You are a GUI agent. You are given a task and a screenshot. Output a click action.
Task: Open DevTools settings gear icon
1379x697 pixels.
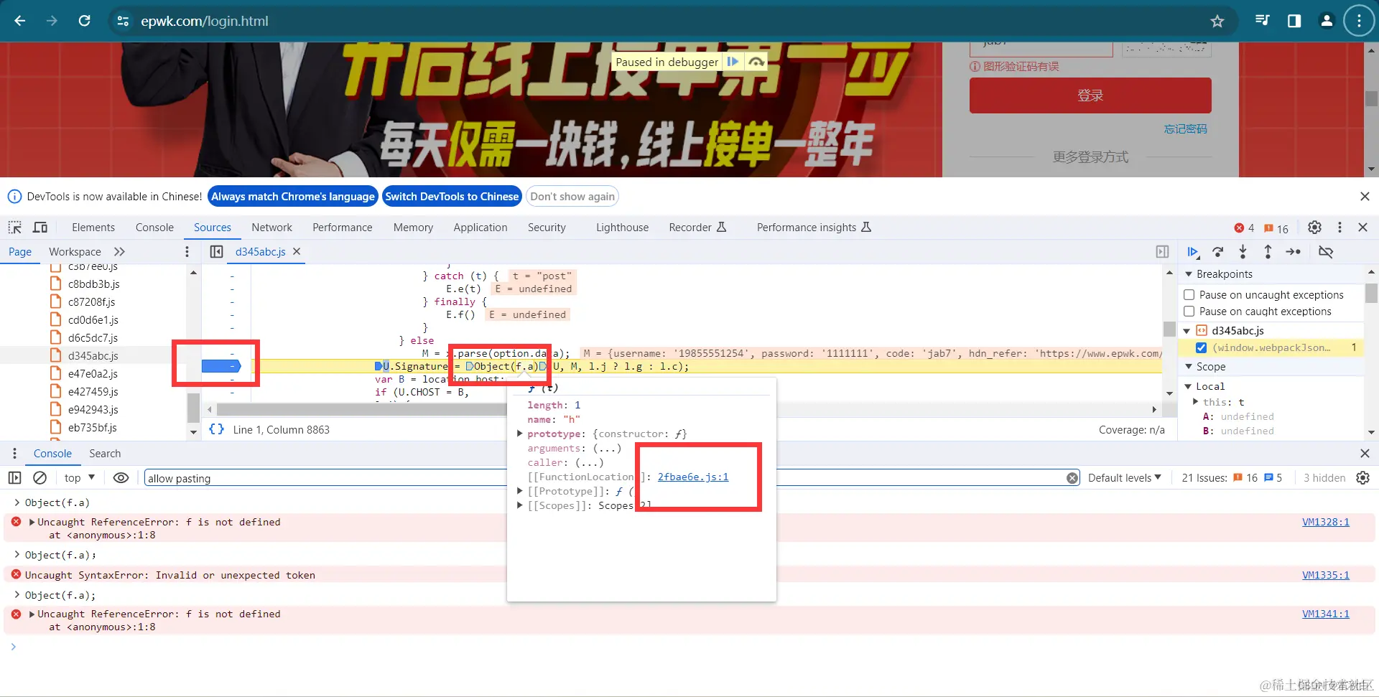tap(1314, 227)
